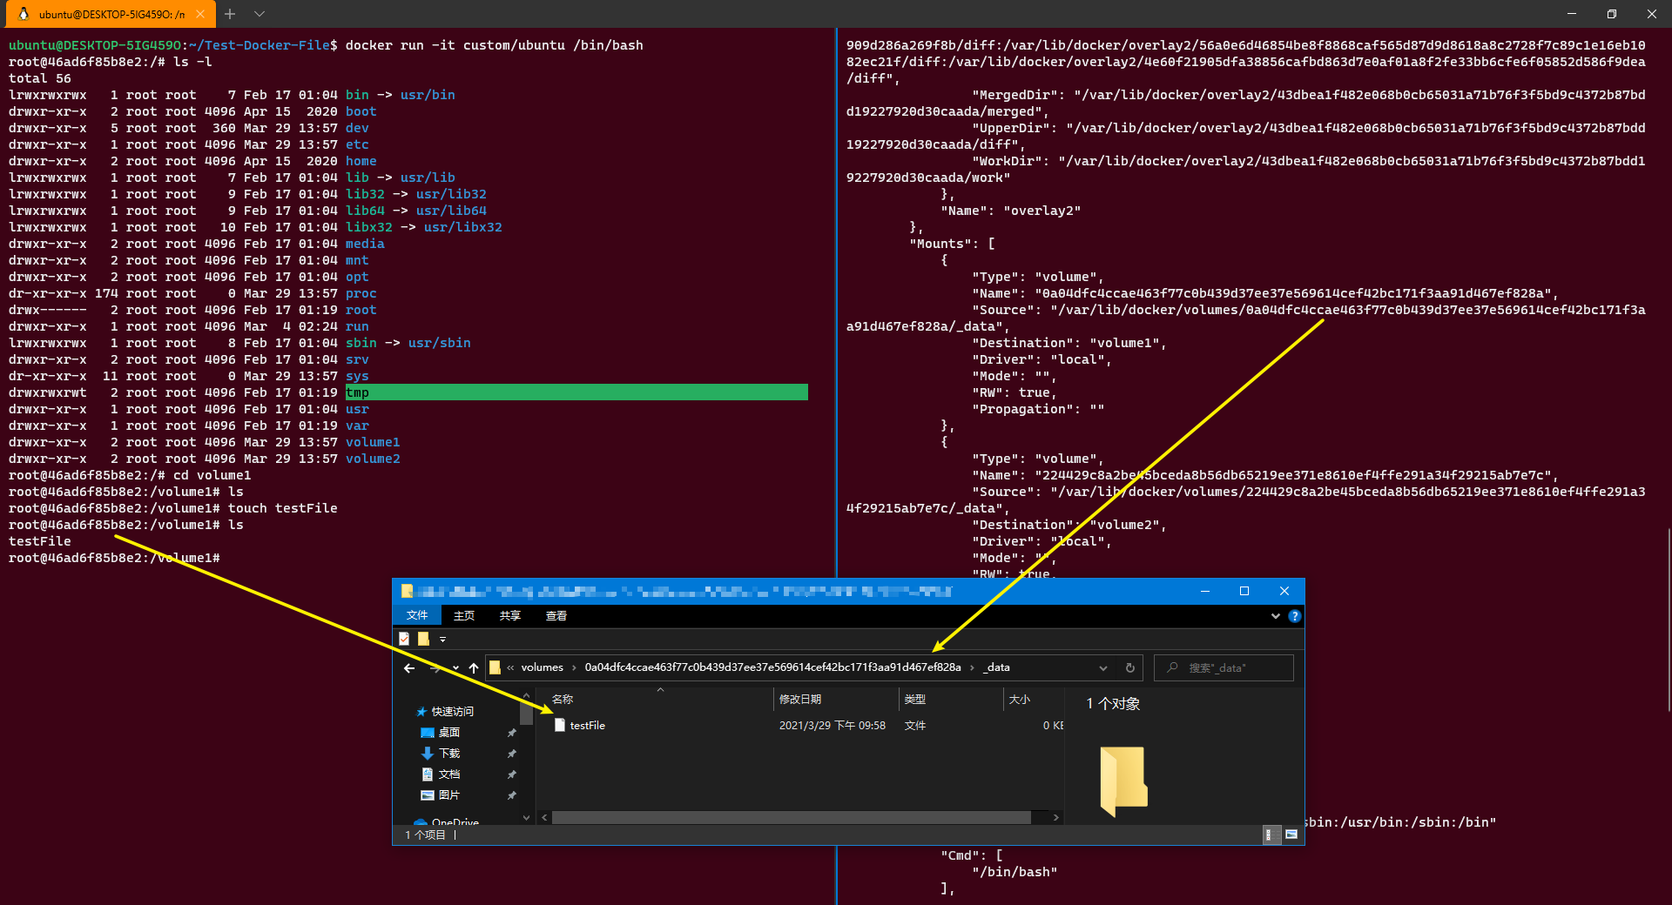The image size is (1672, 905).
Task: Click the pin icon next to 下载
Action: (x=512, y=754)
